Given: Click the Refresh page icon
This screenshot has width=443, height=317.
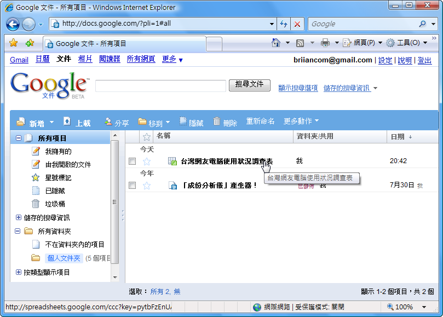Looking at the screenshot, I should click(x=283, y=24).
